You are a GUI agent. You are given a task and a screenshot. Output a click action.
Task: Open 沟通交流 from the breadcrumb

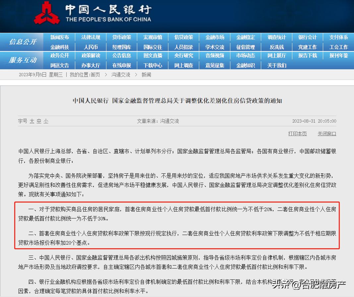(x=121, y=75)
